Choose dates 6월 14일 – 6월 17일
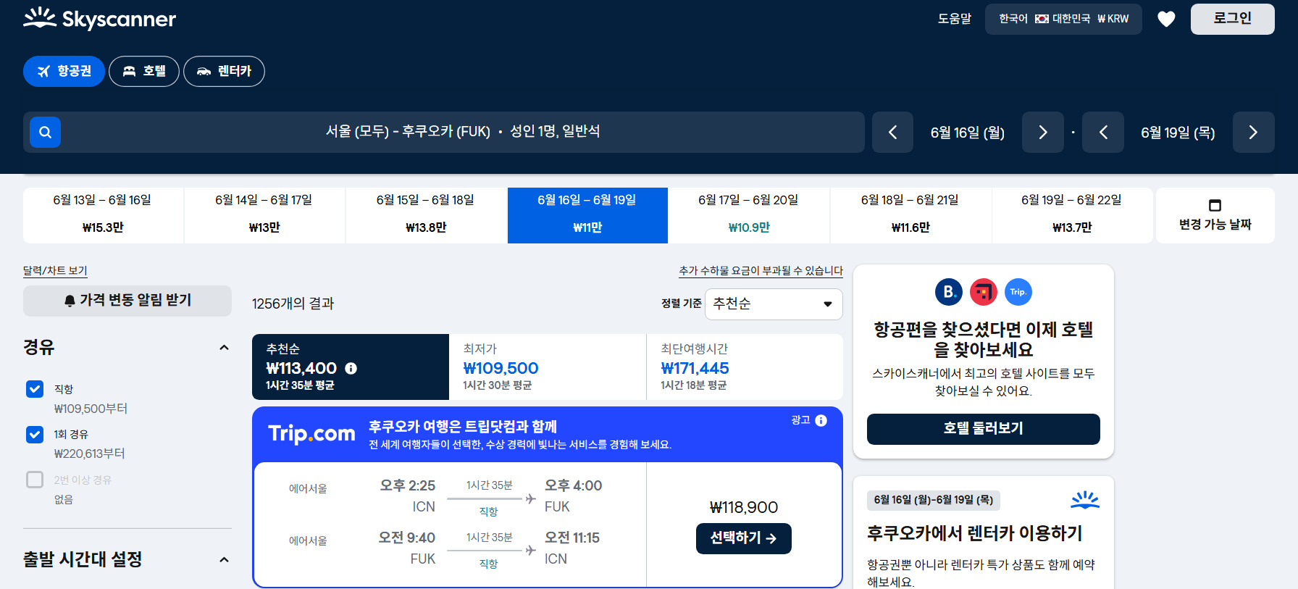 point(264,215)
